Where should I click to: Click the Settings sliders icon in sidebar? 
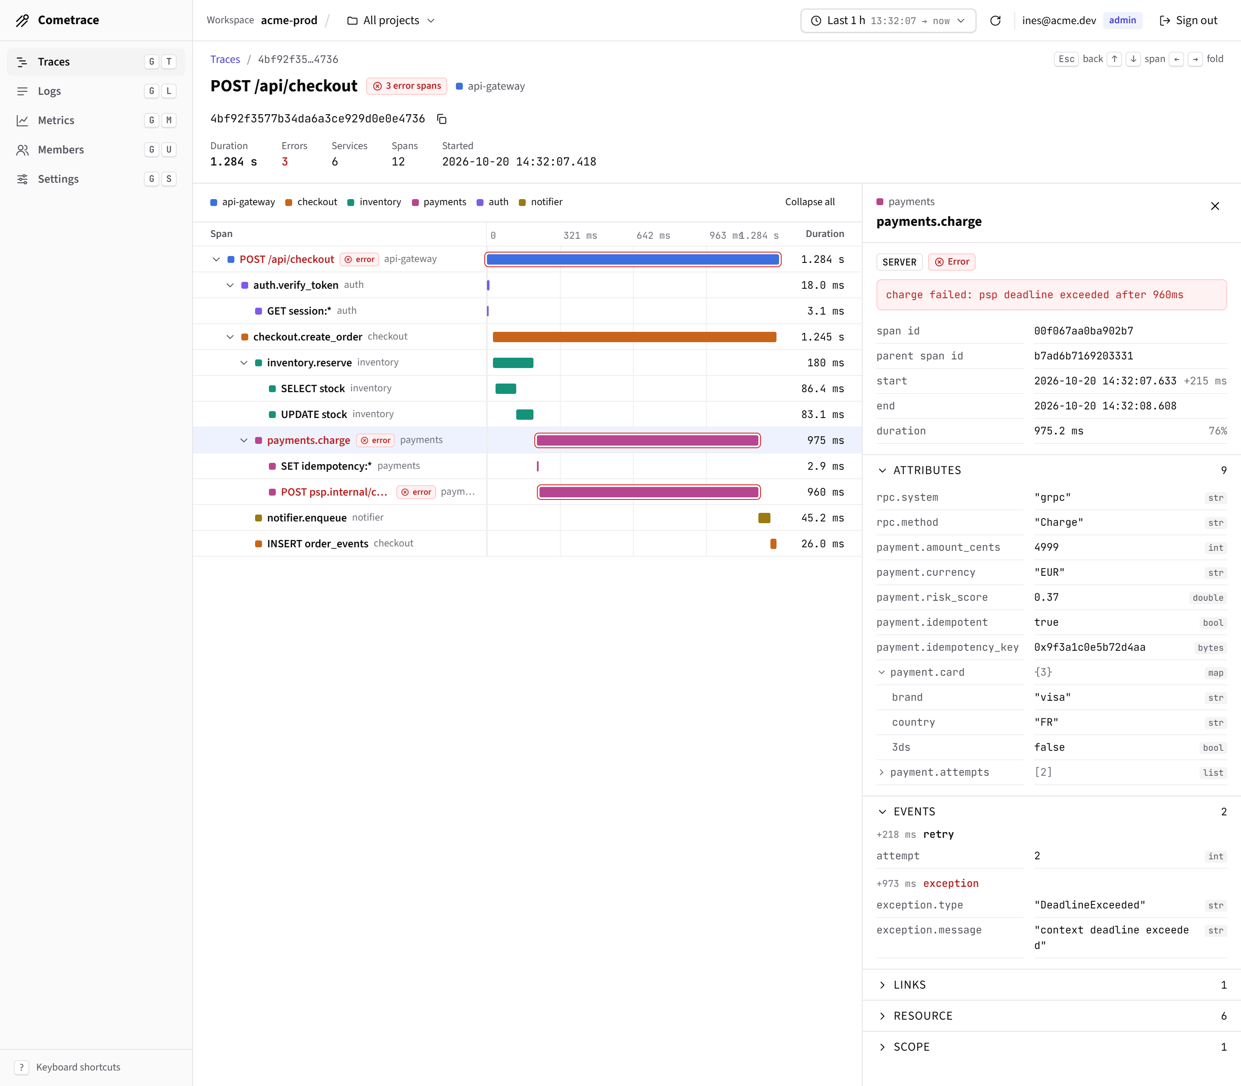pyautogui.click(x=22, y=179)
